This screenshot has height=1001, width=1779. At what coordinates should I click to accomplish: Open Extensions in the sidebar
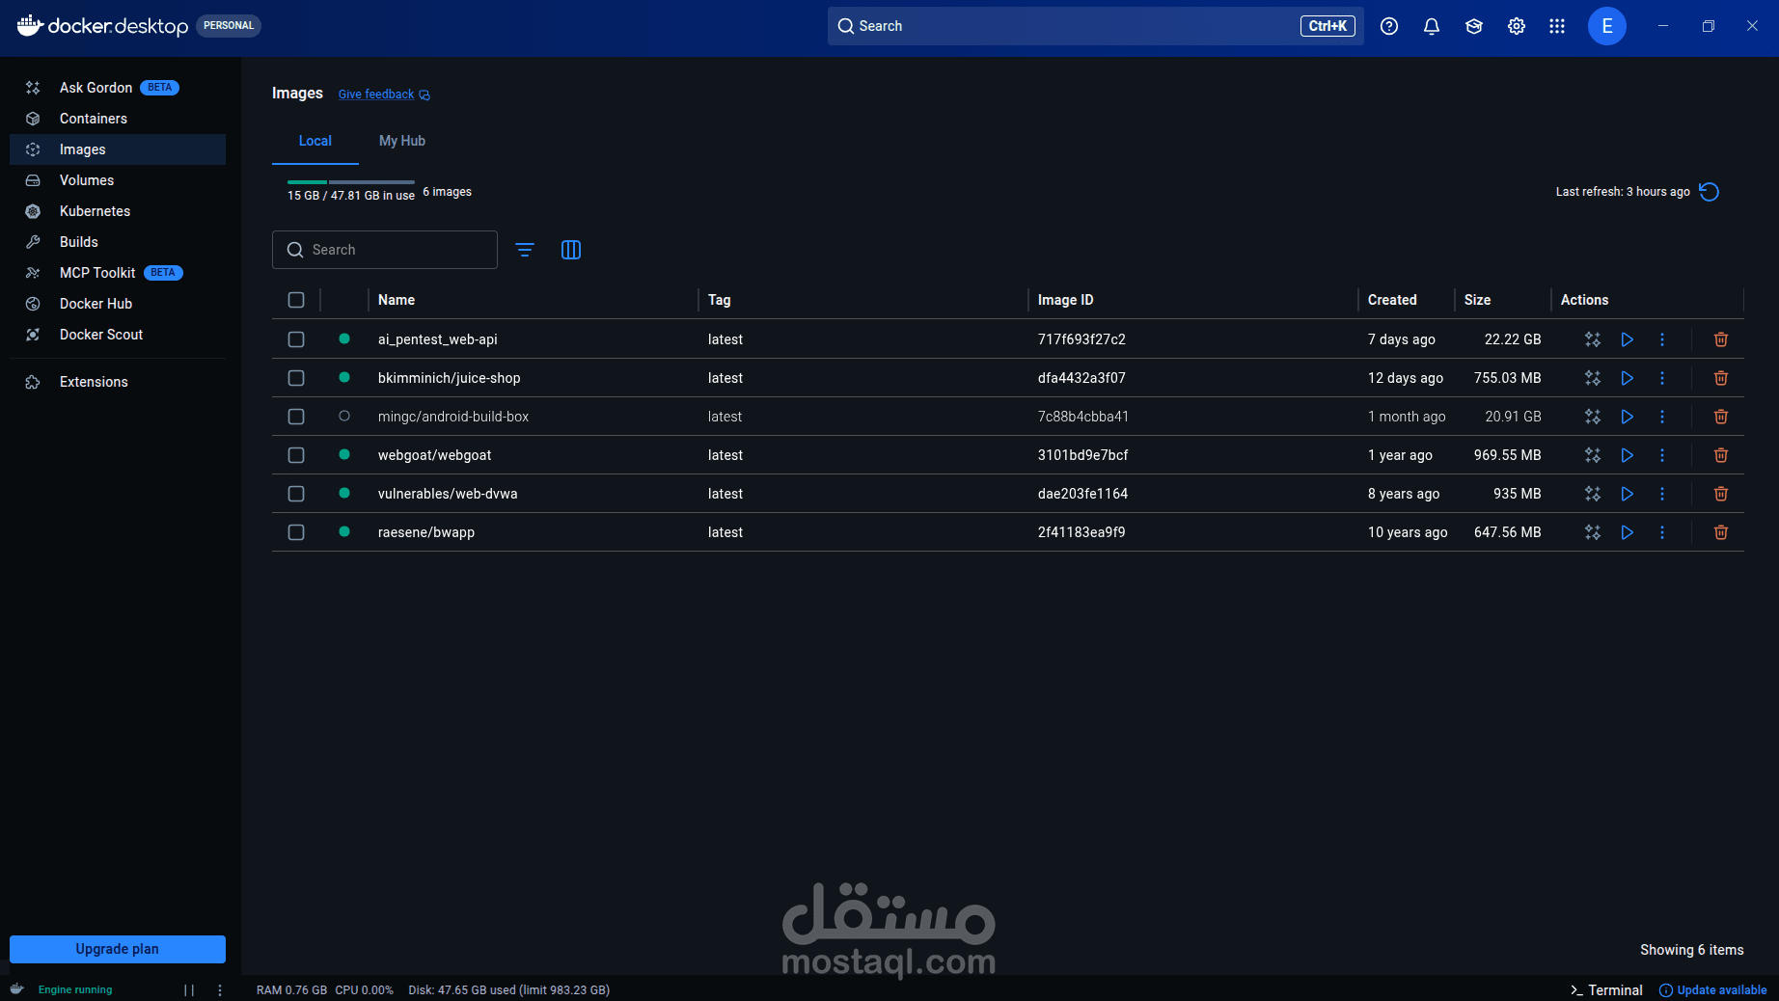point(118,382)
